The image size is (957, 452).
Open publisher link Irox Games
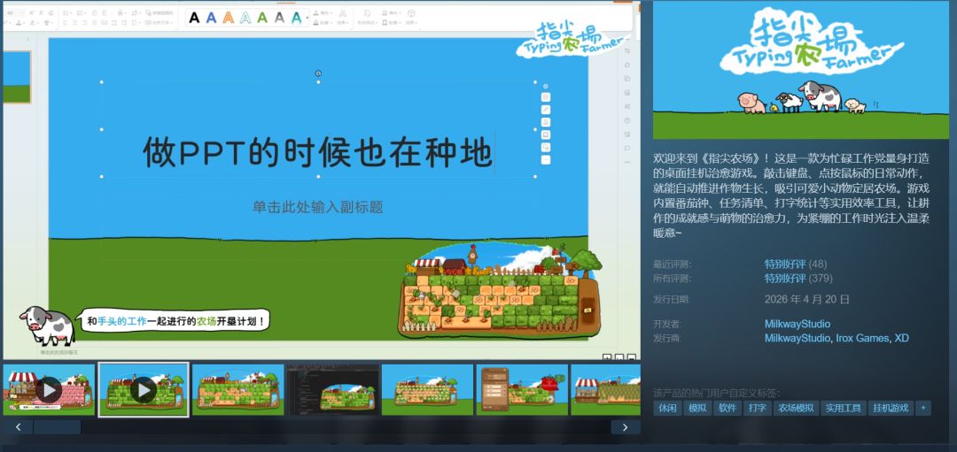[861, 338]
